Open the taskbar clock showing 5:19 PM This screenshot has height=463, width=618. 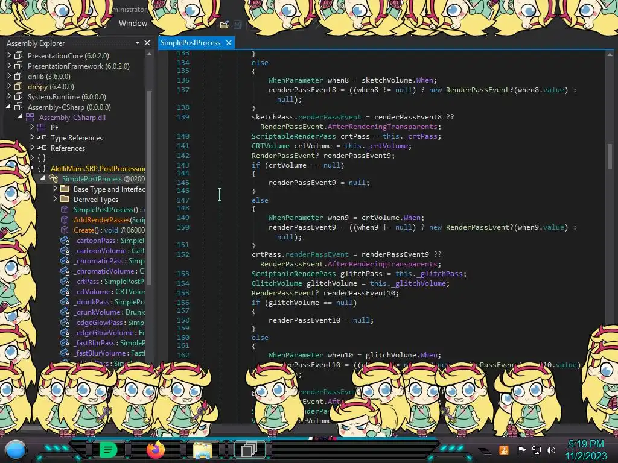(586, 450)
